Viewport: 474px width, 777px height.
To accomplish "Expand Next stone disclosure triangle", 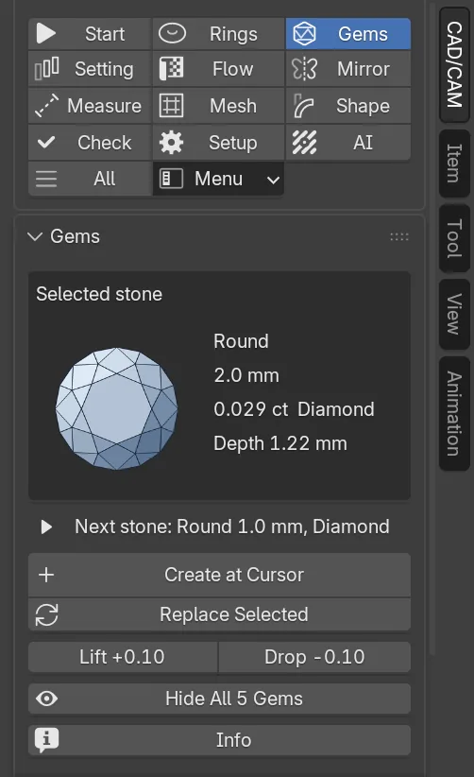I will [x=46, y=527].
